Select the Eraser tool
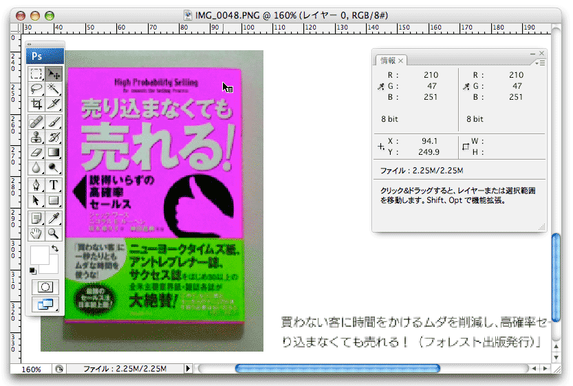Viewport: 573px width, 386px height. [x=36, y=153]
